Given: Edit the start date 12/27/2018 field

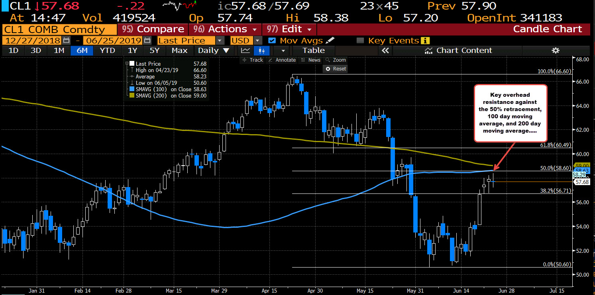Looking at the screenshot, I should pyautogui.click(x=32, y=41).
